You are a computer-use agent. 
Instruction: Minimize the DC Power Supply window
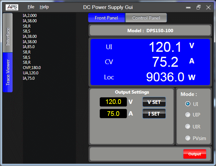(188, 7)
